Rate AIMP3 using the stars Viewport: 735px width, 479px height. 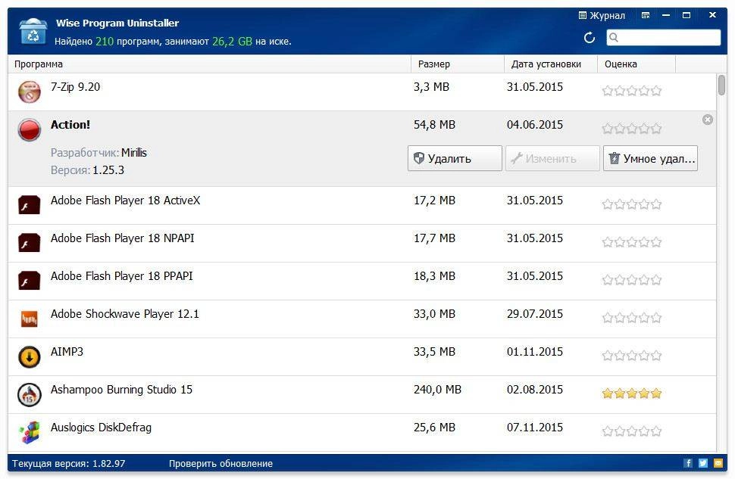(632, 356)
